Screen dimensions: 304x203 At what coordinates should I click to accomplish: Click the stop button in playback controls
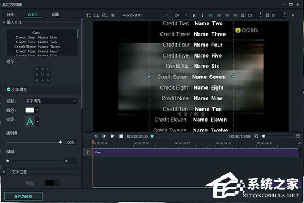coord(121,136)
